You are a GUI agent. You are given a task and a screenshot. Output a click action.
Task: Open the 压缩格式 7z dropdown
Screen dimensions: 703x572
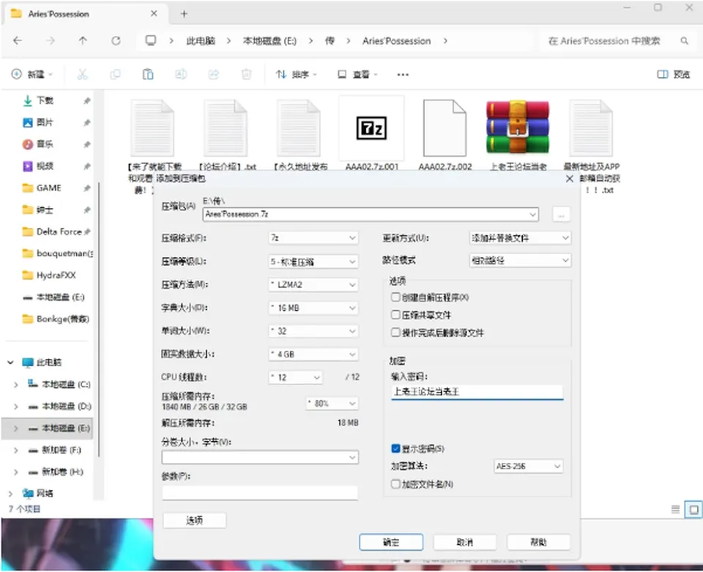pos(313,237)
